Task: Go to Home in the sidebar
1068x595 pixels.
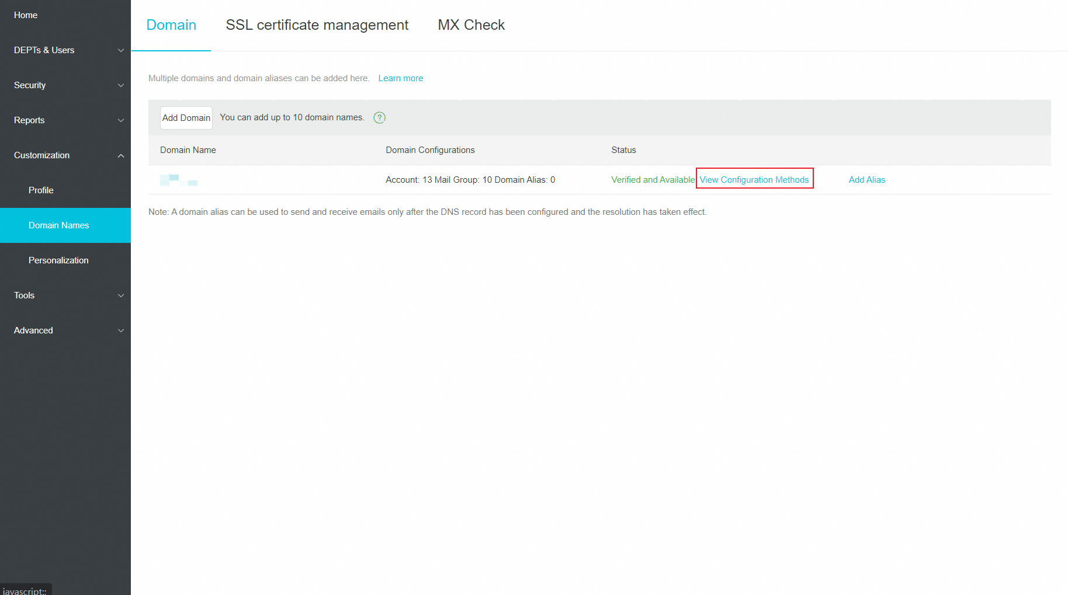Action: point(26,15)
